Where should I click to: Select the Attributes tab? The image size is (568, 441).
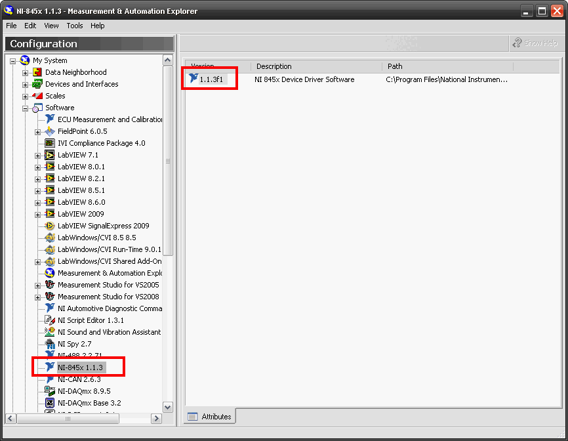point(210,416)
